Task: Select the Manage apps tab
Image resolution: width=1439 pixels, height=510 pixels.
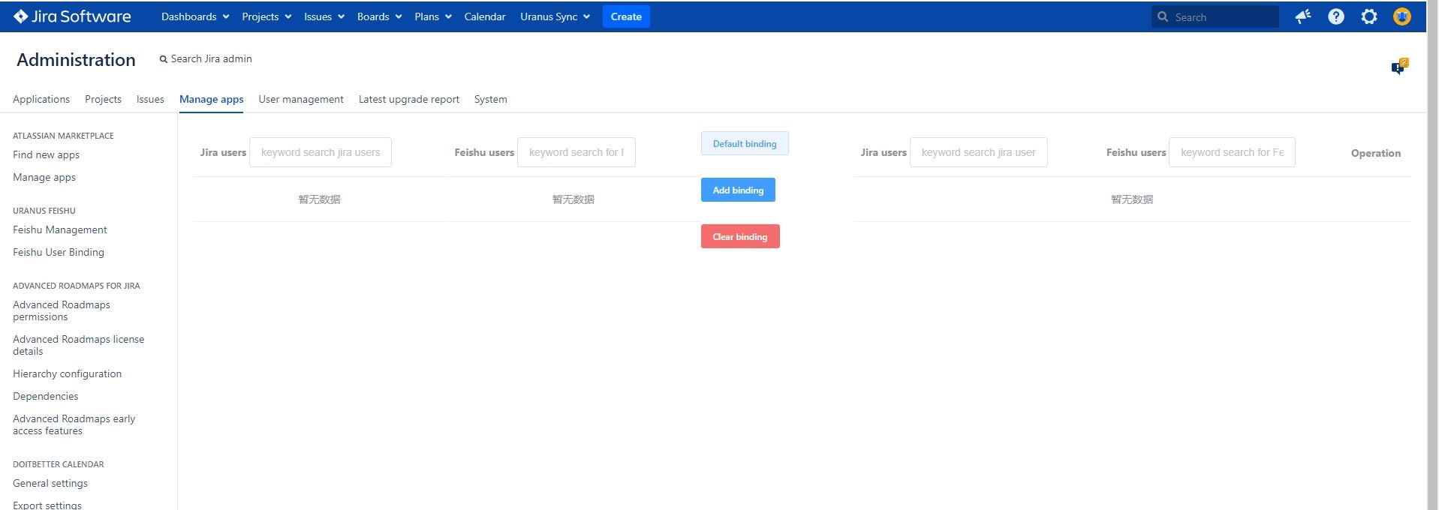Action: coord(211,99)
